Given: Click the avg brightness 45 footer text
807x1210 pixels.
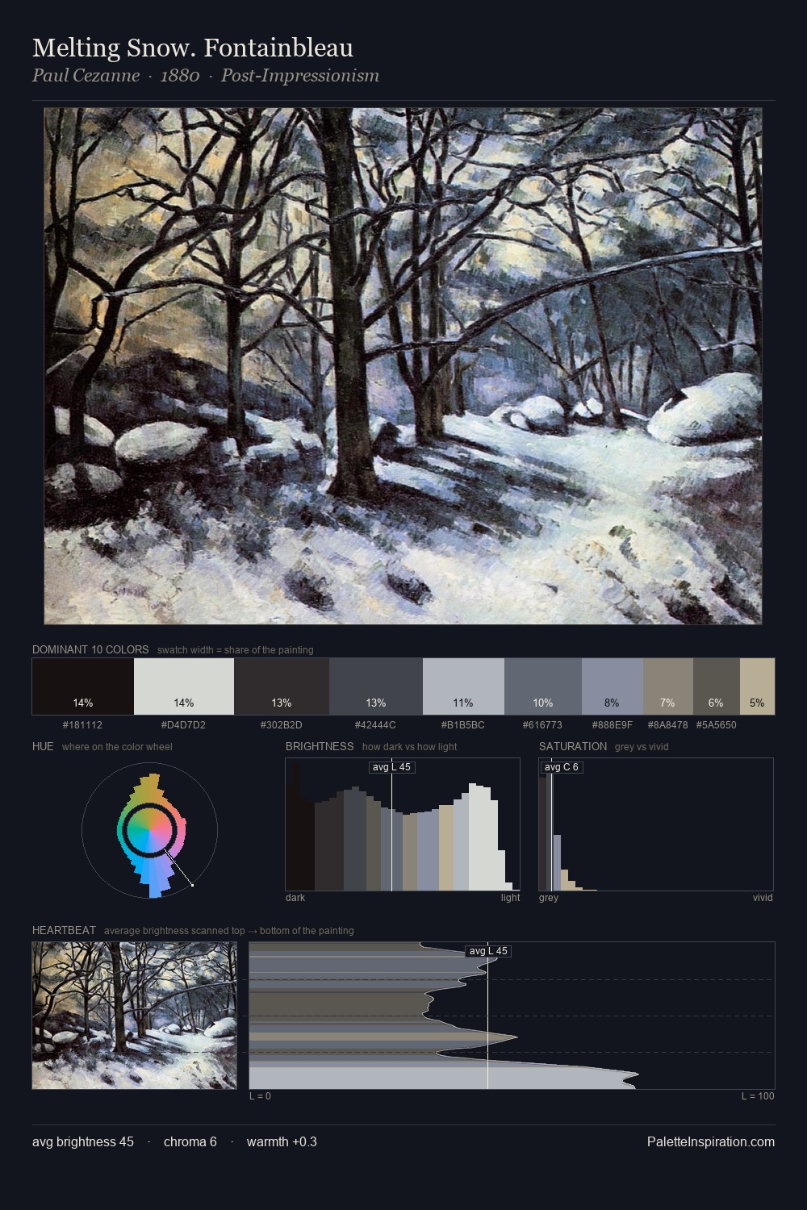Looking at the screenshot, I should [83, 1141].
